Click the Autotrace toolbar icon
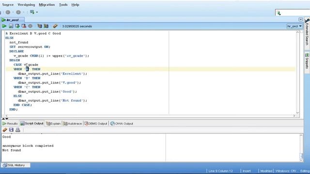This screenshot has width=310, height=174. click(46, 26)
